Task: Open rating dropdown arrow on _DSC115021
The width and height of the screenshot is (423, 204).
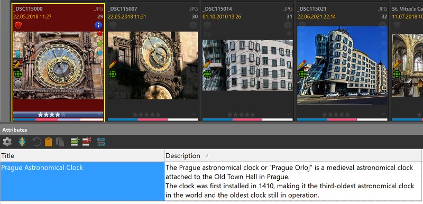Action: click(x=384, y=115)
